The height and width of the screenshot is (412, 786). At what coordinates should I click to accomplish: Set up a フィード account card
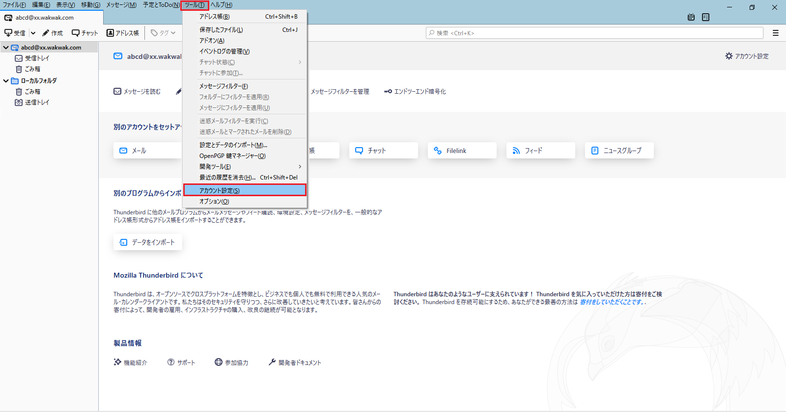click(x=541, y=151)
